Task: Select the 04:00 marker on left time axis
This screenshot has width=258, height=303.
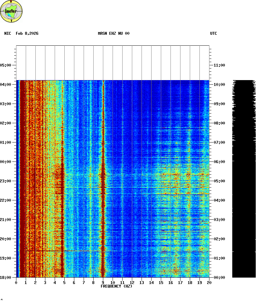Action: coord(6,84)
